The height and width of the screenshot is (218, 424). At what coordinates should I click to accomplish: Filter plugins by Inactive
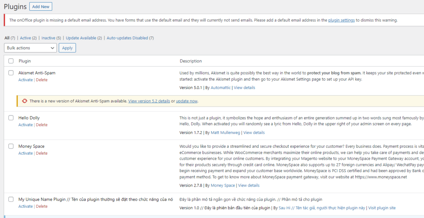click(x=48, y=38)
